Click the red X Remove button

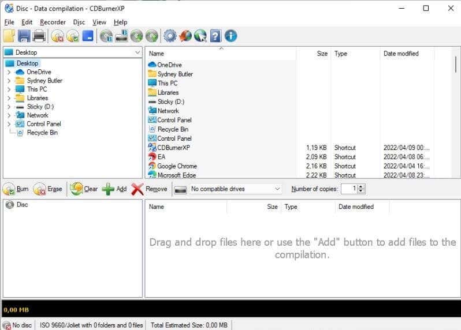coord(149,189)
